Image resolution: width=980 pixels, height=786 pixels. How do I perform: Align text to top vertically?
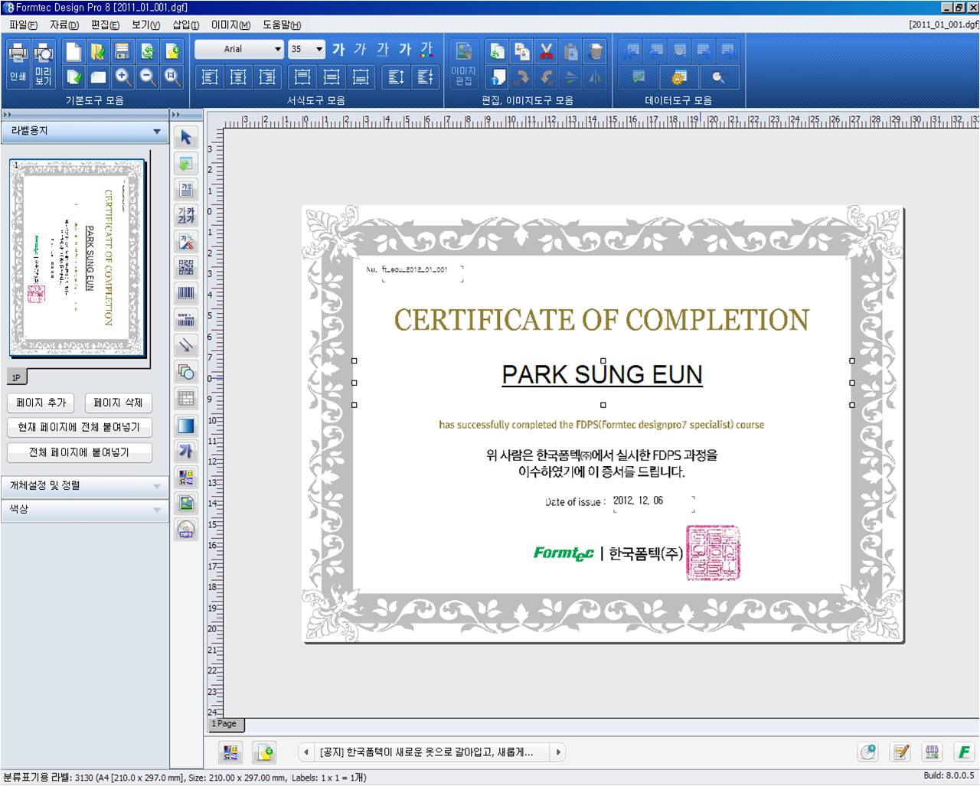pyautogui.click(x=302, y=77)
